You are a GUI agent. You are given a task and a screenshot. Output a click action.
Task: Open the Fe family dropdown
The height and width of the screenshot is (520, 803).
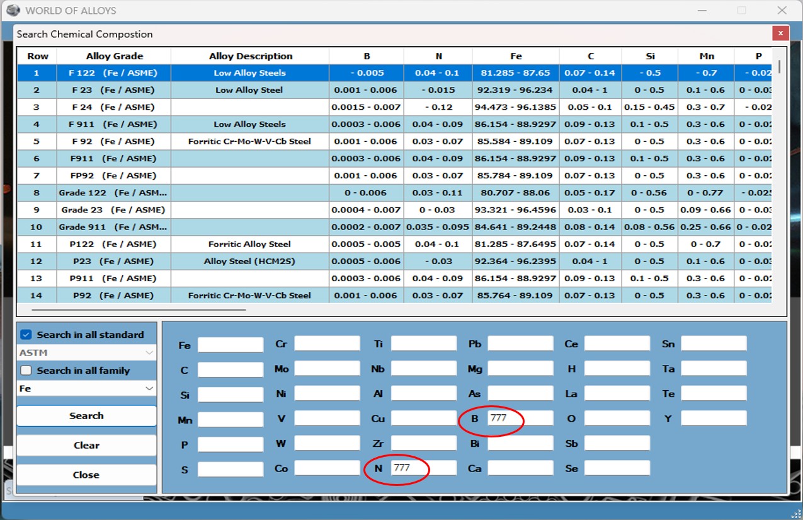[86, 389]
